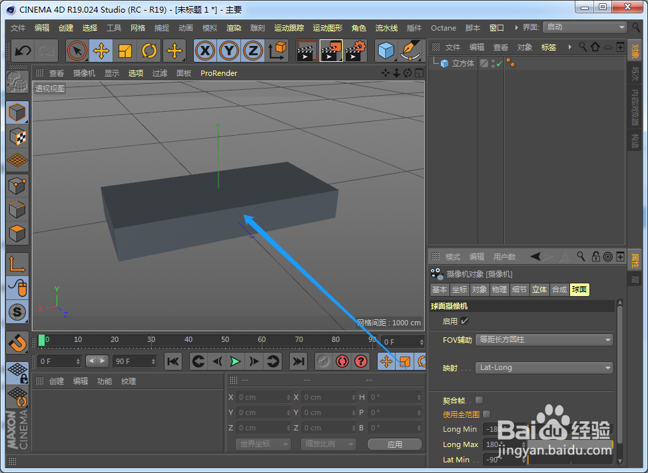The height and width of the screenshot is (473, 648).
Task: Open the 运动图形 menu
Action: pos(328,28)
